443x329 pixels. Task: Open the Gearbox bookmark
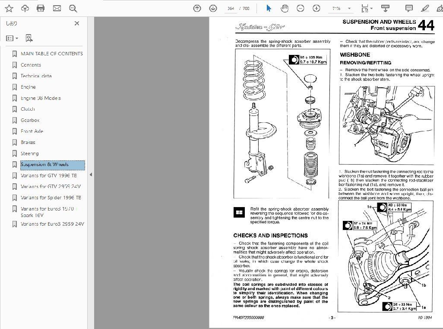[x=30, y=120]
